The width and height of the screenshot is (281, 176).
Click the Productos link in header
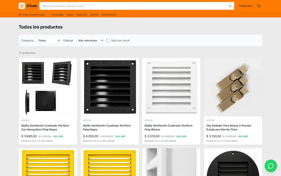click(245, 6)
